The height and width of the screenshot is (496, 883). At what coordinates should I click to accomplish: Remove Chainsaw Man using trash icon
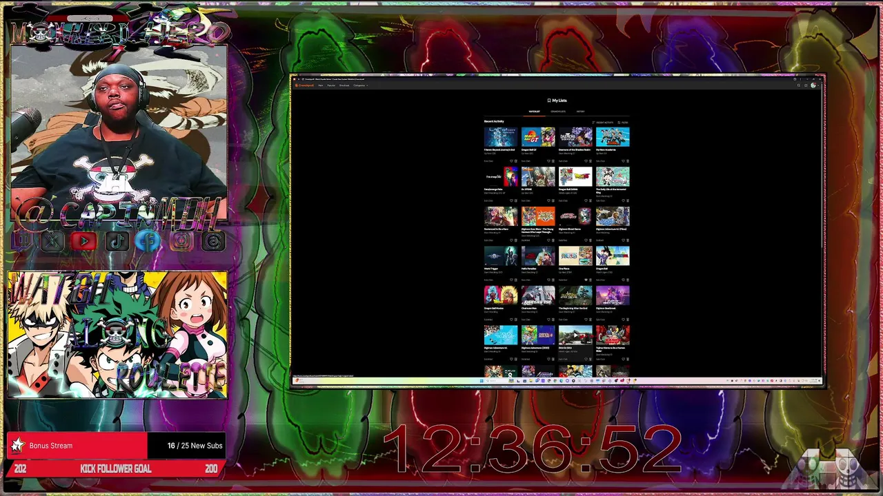click(553, 320)
